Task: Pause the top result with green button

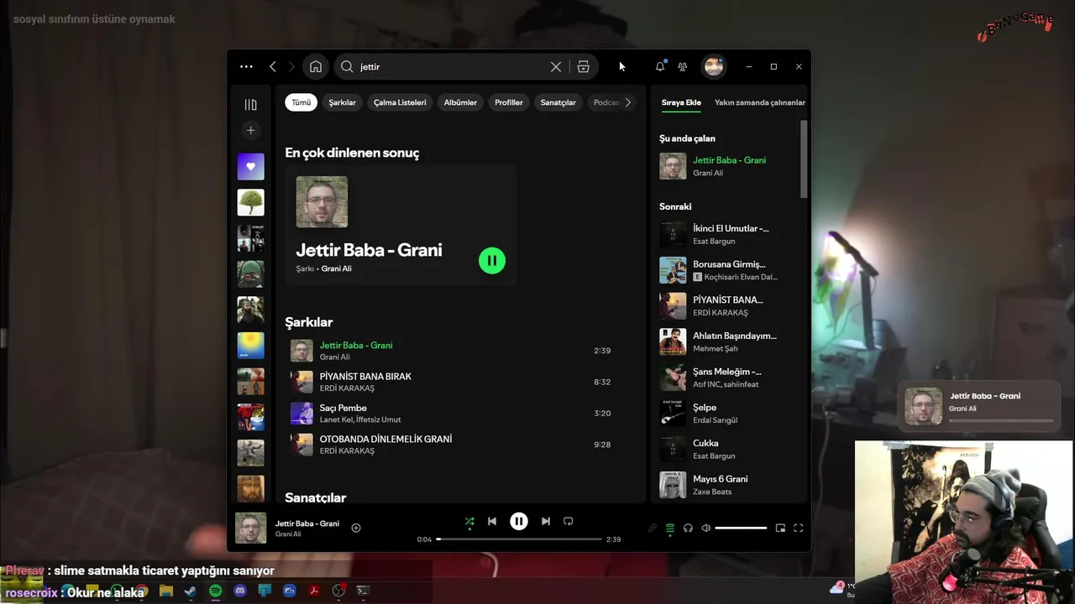Action: (492, 260)
